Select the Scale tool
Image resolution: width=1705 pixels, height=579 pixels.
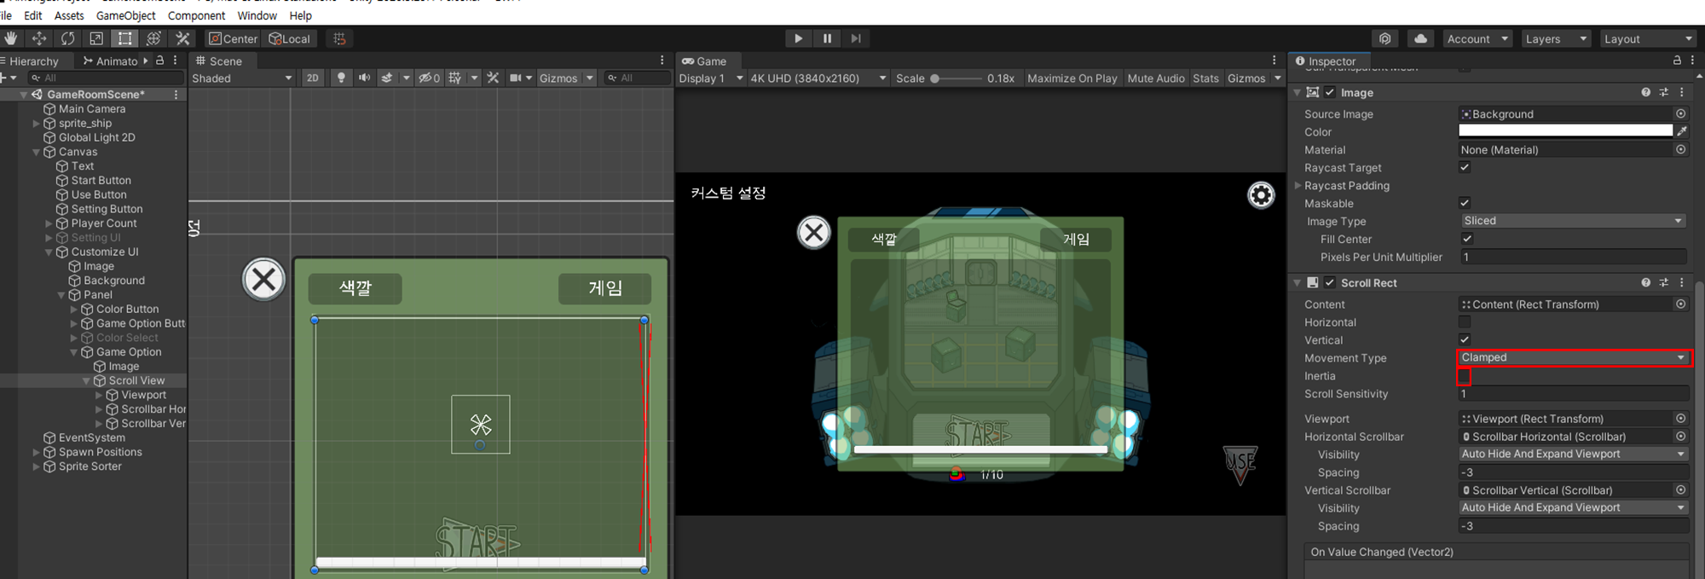[96, 38]
